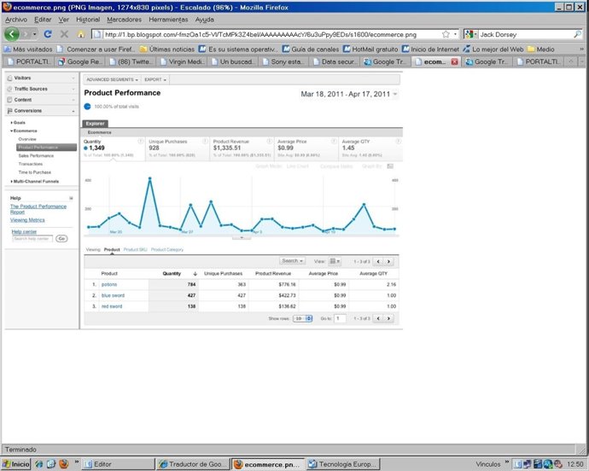Screen dimensions: 589x471
Task: Open the Conversions flag icon
Action: pos(9,111)
